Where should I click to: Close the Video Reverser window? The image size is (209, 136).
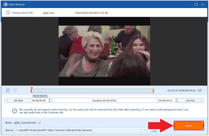coord(203,5)
